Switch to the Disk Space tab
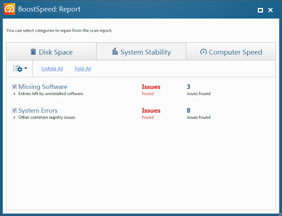282x216 pixels. click(x=52, y=52)
